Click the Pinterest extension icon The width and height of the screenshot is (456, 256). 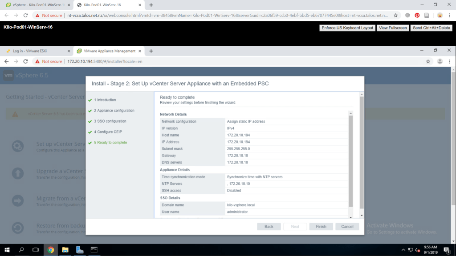(x=417, y=15)
